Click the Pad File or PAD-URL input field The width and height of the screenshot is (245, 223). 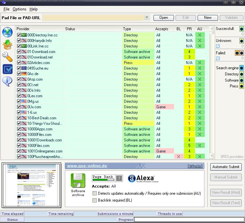pos(93,18)
